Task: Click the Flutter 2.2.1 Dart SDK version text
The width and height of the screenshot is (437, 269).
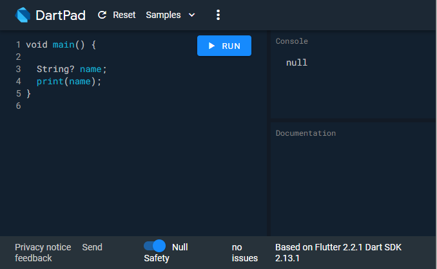Action: coord(338,252)
